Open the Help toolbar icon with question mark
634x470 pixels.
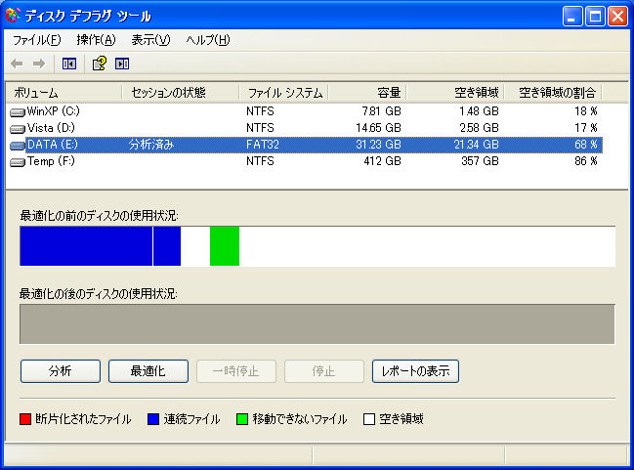point(99,64)
